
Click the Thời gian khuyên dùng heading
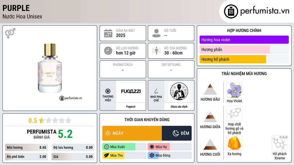click(147, 120)
